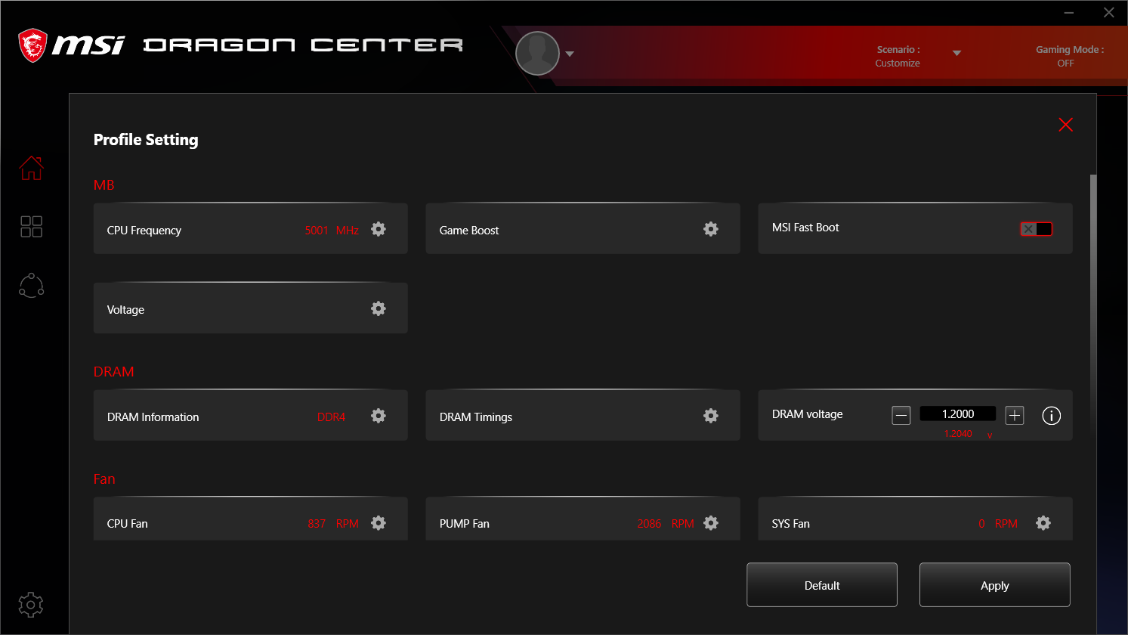Open CPU Fan settings gear

[x=379, y=523]
